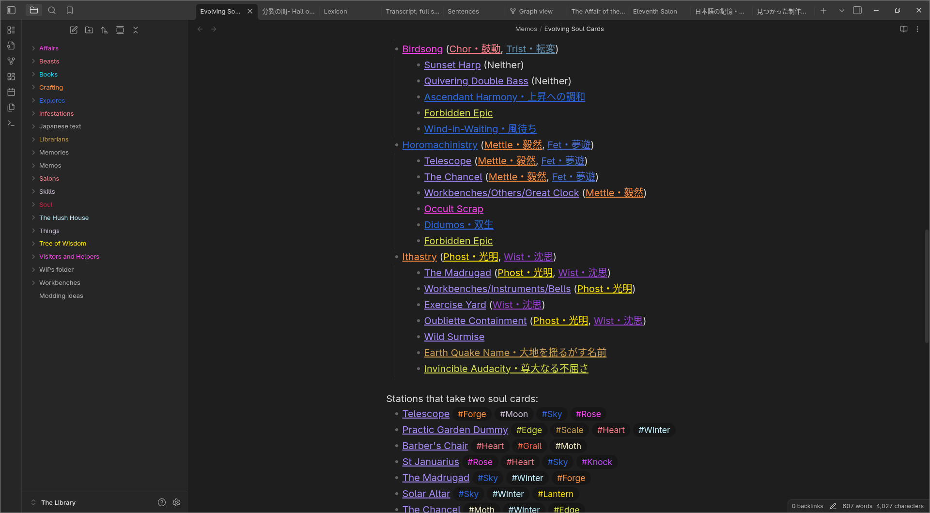Click the #Grail tag on Barber's Chair

[529, 446]
